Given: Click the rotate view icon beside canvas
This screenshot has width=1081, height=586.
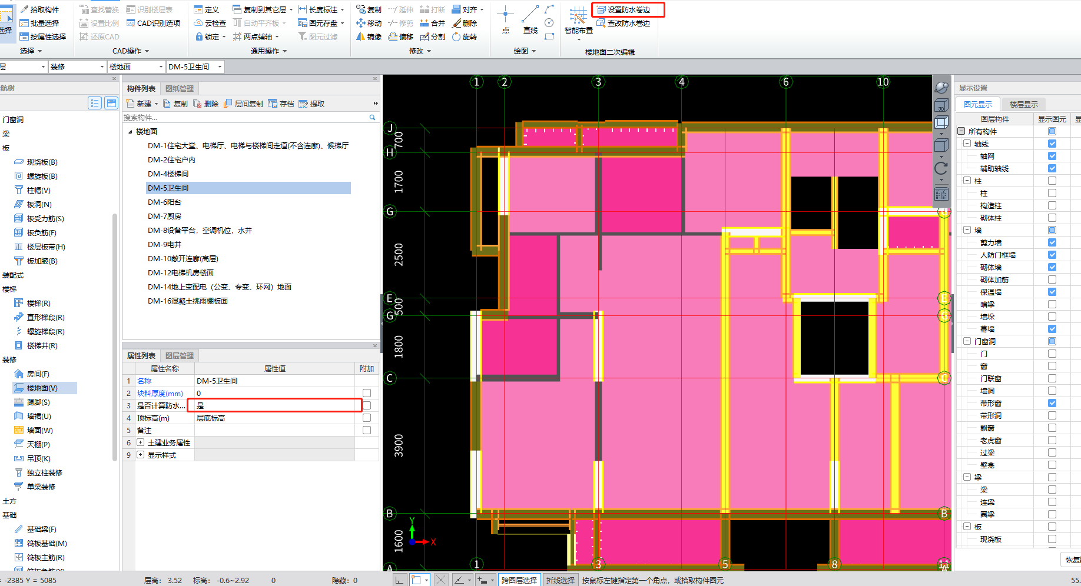Looking at the screenshot, I should [x=941, y=168].
